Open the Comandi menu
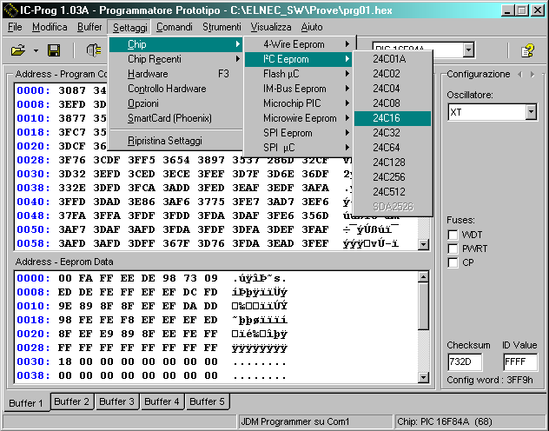The width and height of the screenshot is (549, 431). [175, 27]
